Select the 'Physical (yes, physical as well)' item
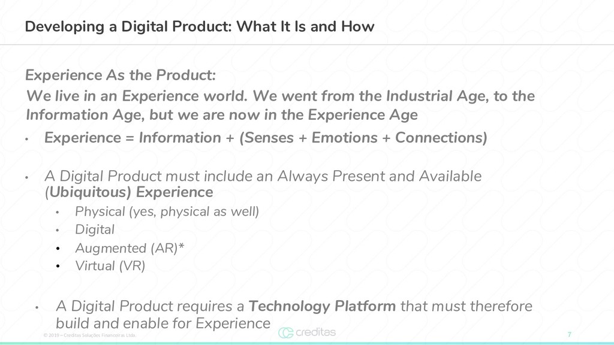 (167, 211)
